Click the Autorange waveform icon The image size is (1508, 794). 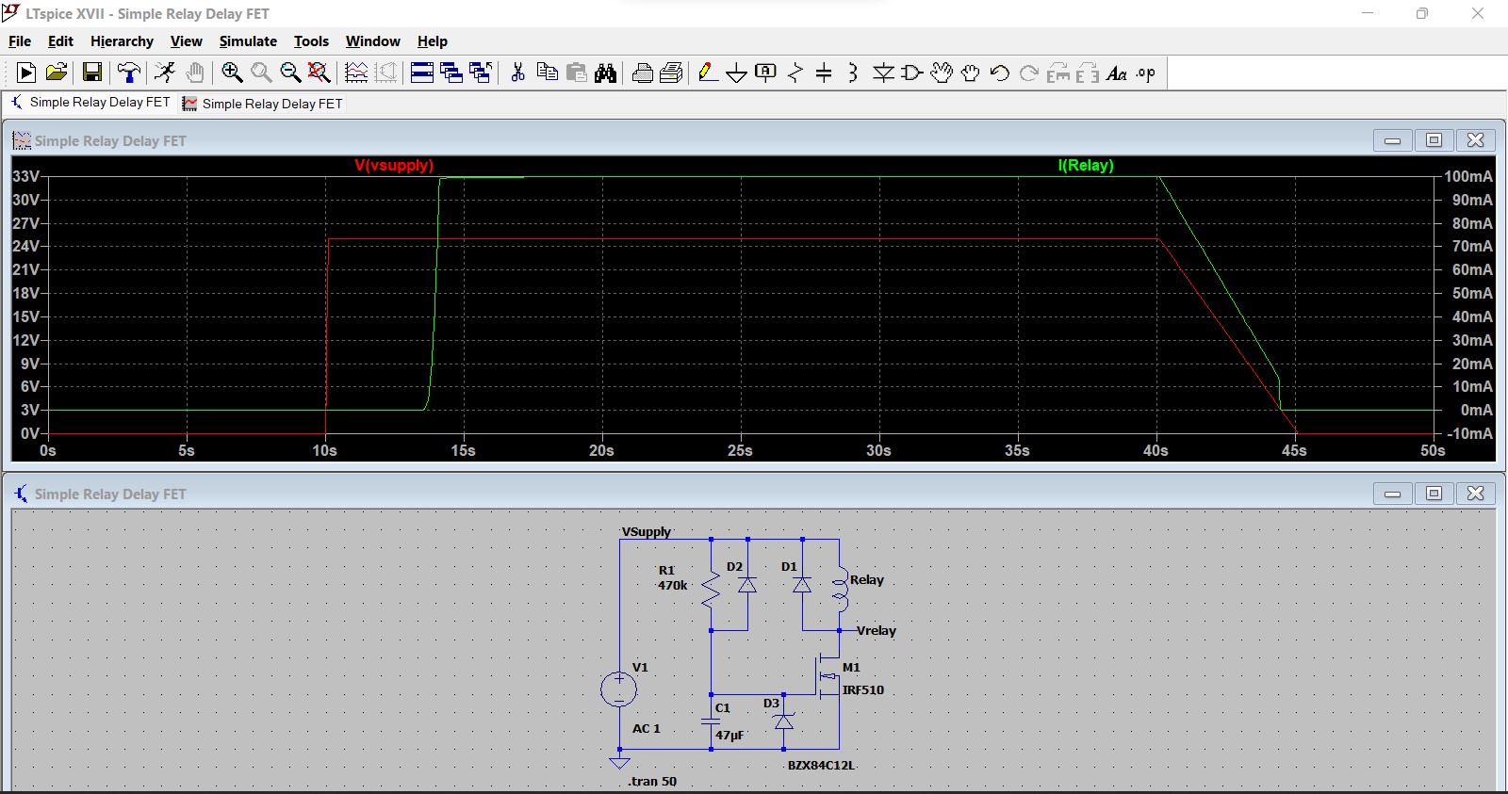pos(356,73)
